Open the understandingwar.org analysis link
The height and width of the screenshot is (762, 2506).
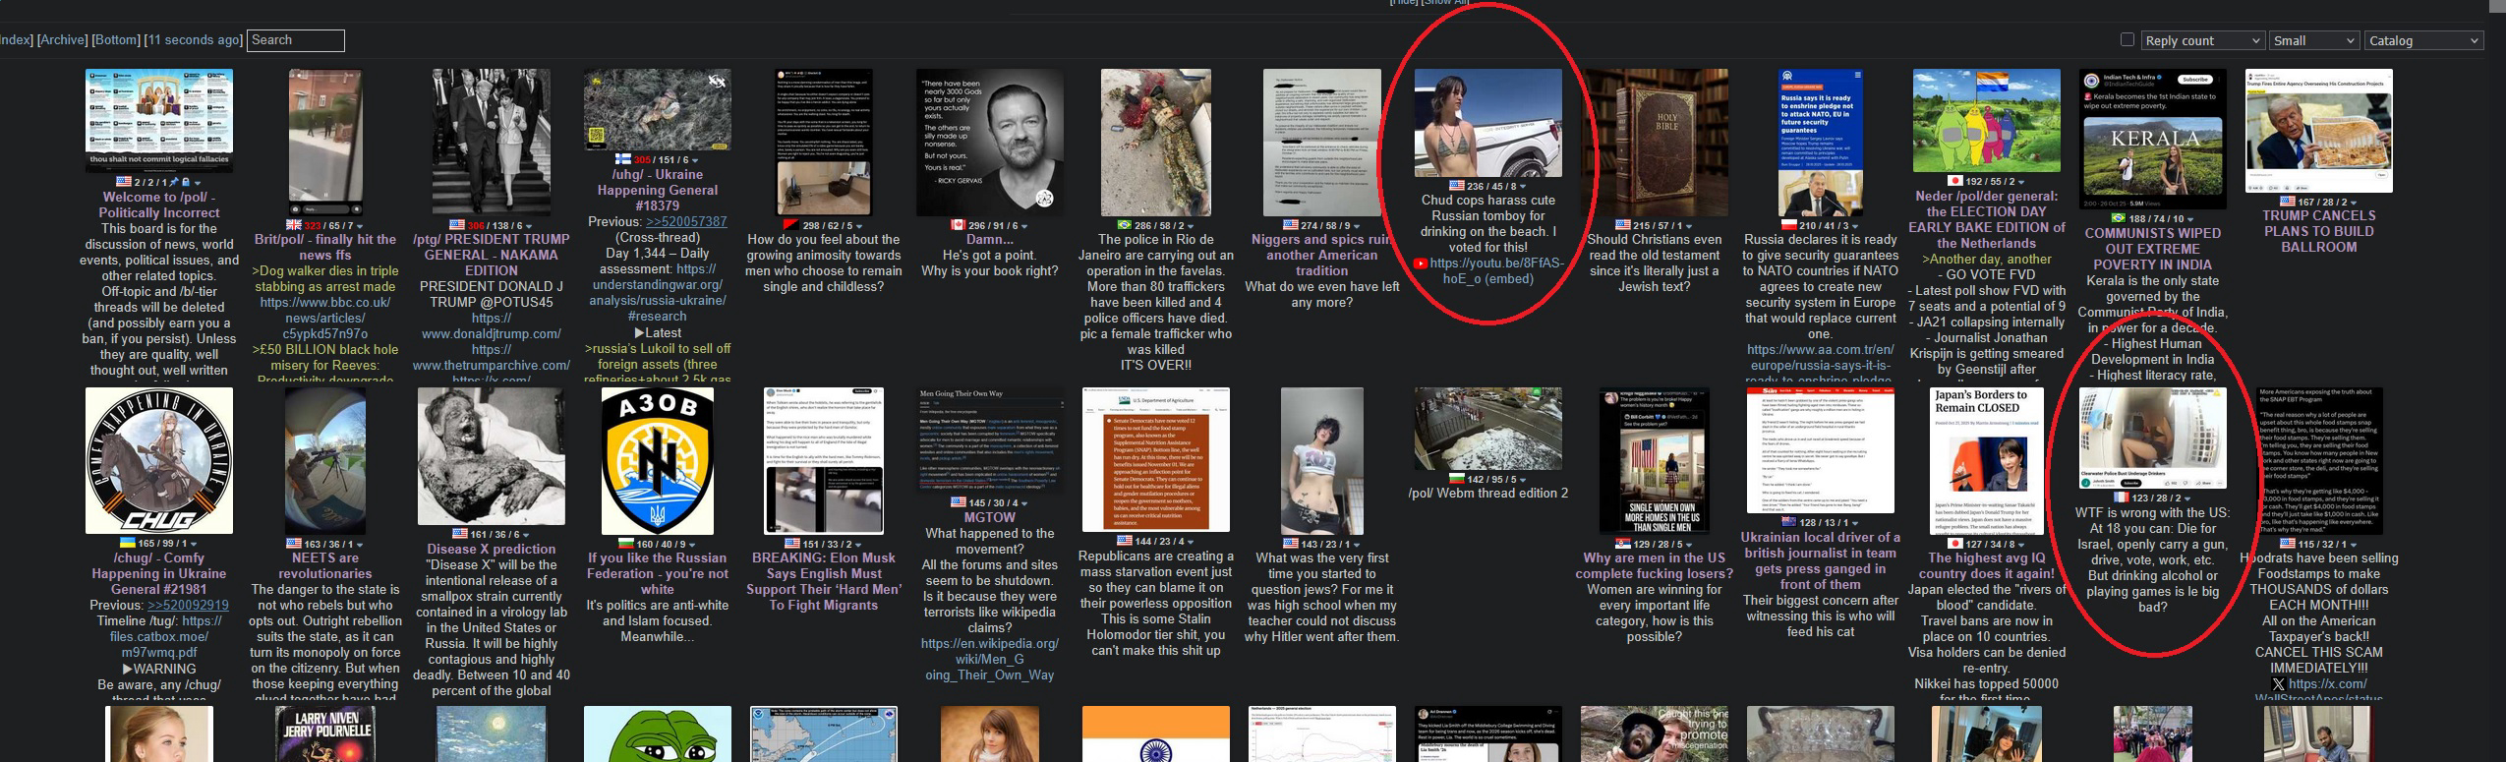click(x=658, y=293)
